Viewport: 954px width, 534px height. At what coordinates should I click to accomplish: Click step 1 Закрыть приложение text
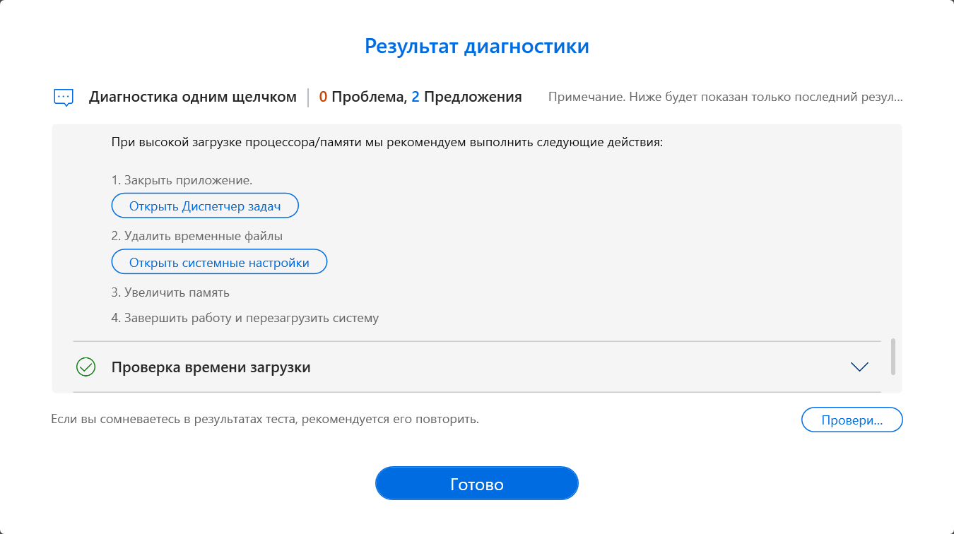(x=182, y=180)
